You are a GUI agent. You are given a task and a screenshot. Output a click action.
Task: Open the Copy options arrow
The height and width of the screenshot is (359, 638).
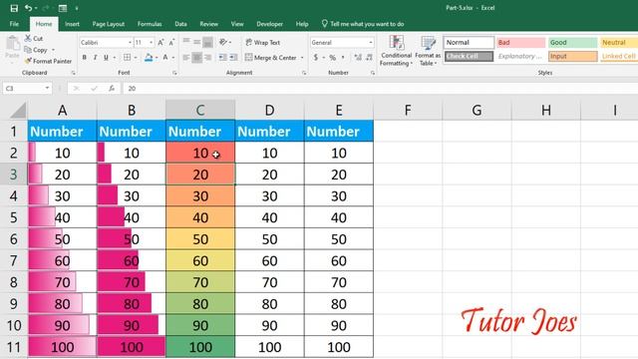coord(53,50)
